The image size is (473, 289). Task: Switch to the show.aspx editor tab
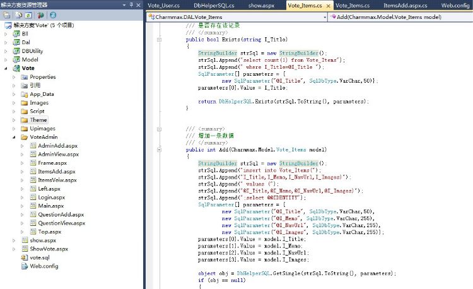point(262,6)
